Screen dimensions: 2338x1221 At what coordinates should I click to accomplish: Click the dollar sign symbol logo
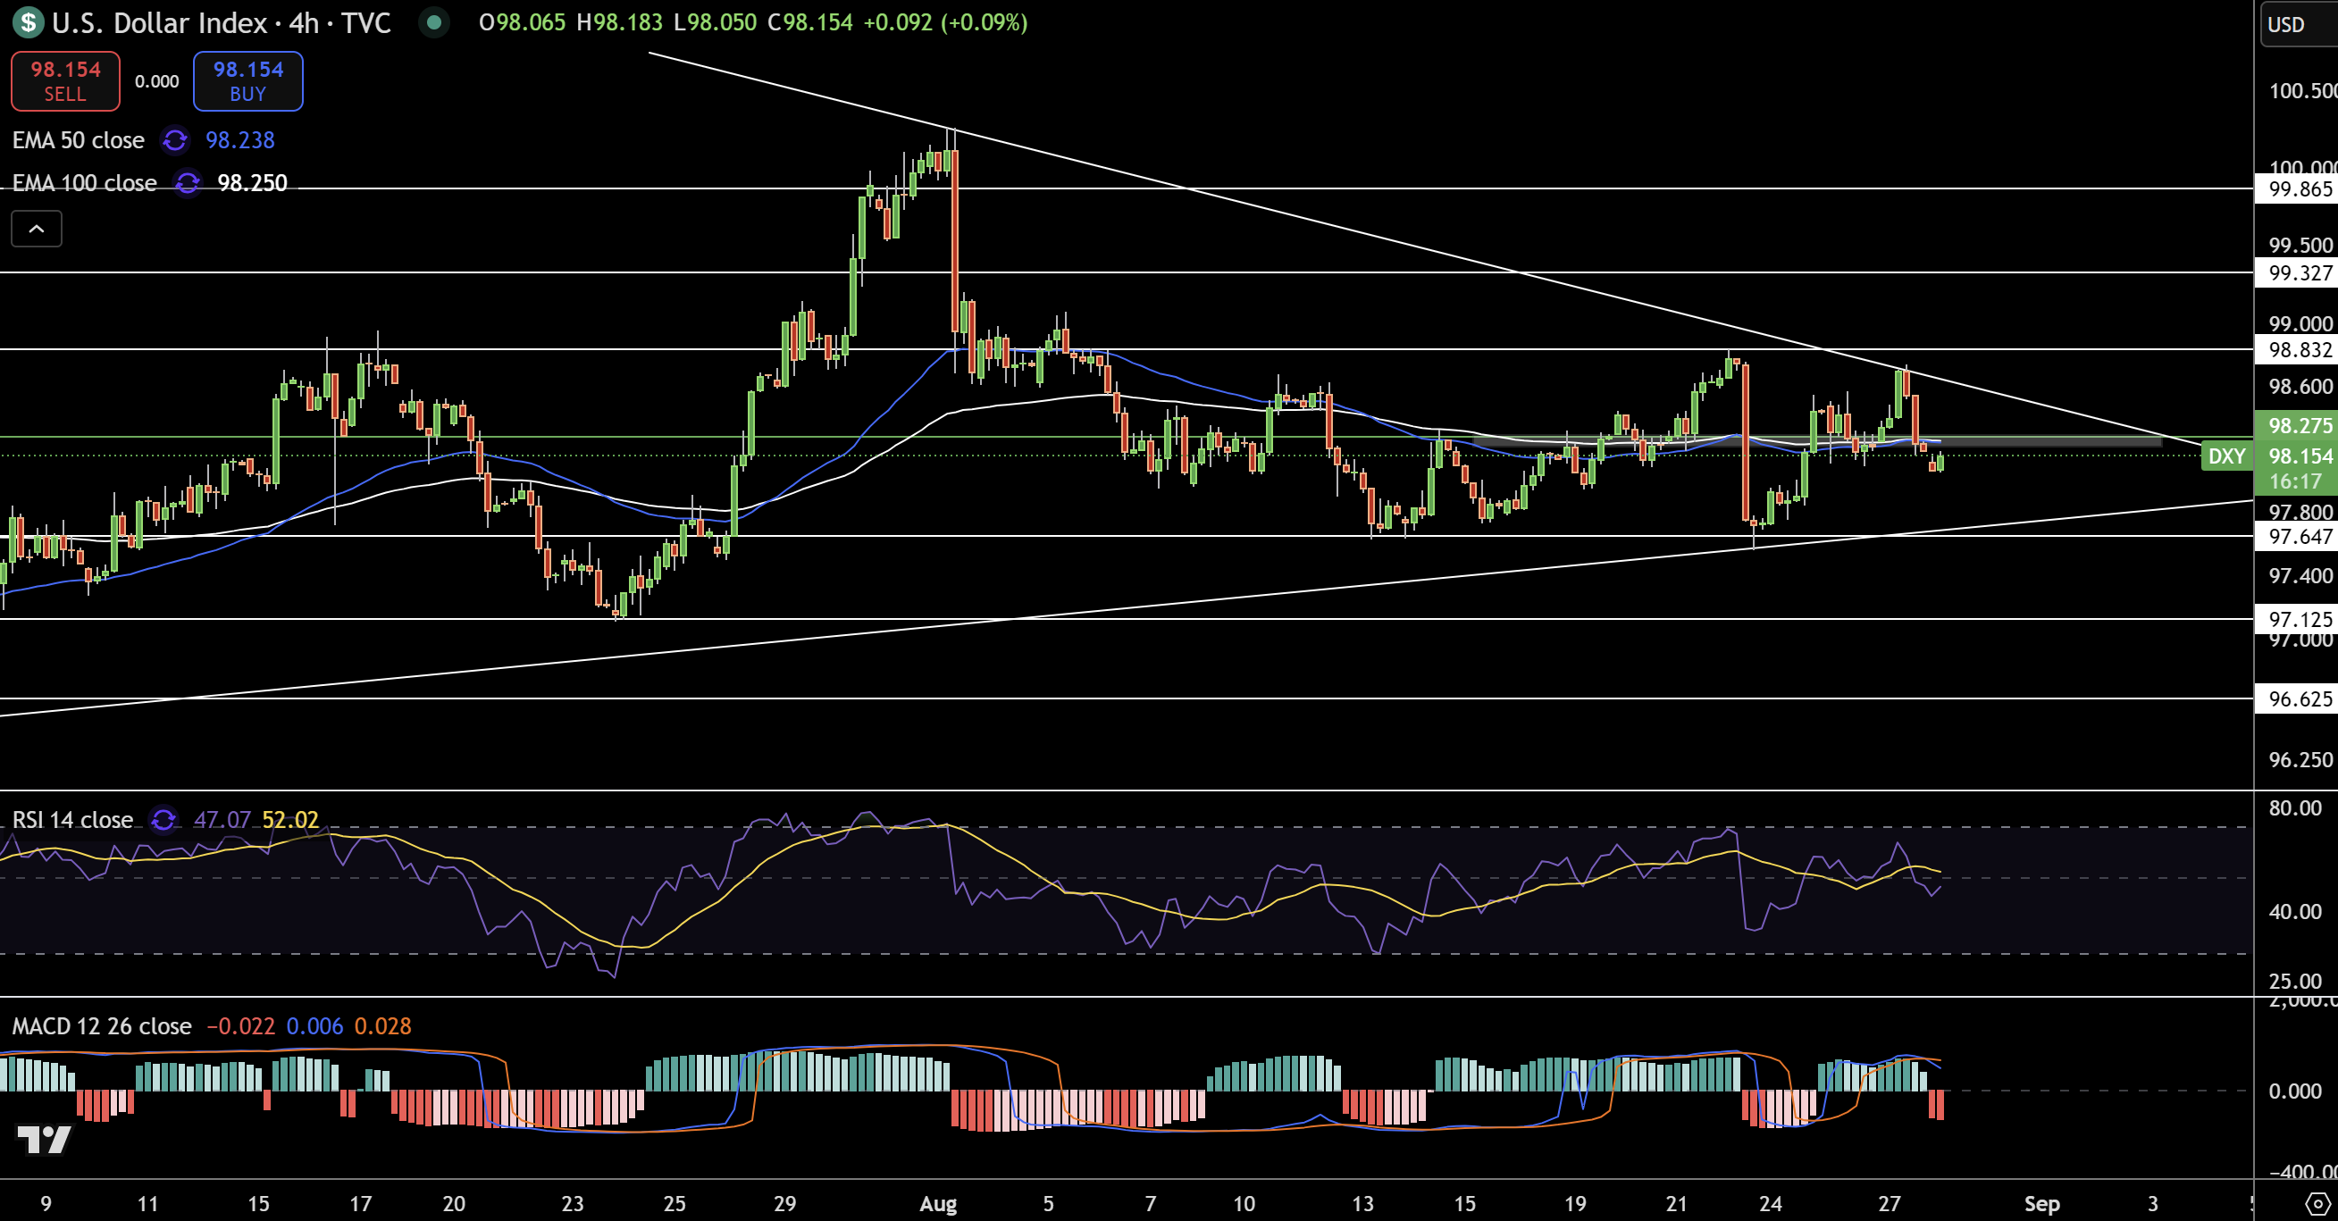[28, 22]
